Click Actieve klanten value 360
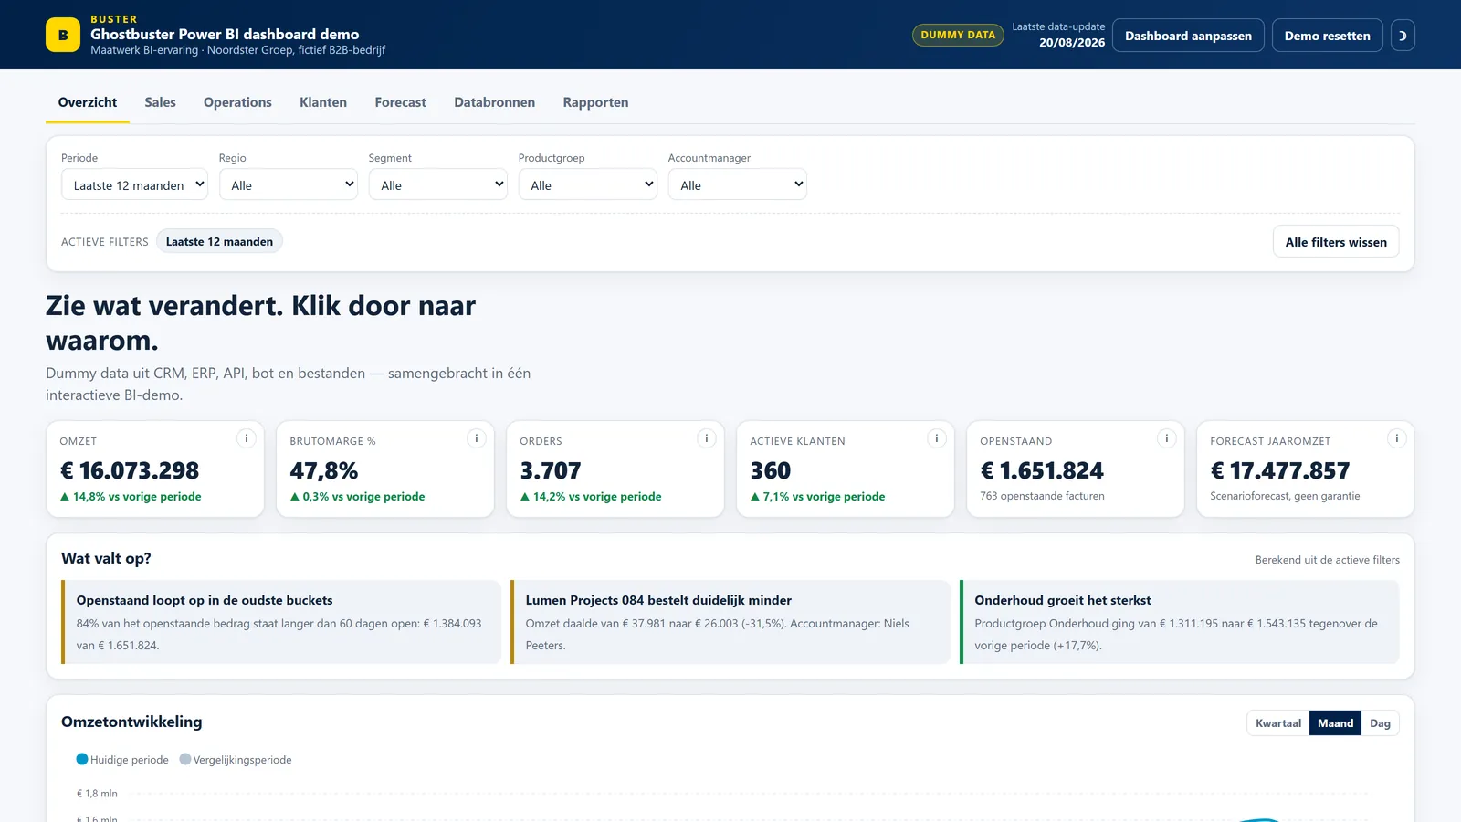This screenshot has height=822, width=1461. click(x=771, y=470)
